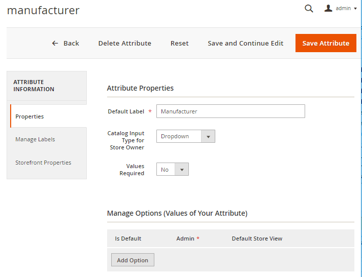Open the Catalog Input Type dropdown

pos(185,136)
